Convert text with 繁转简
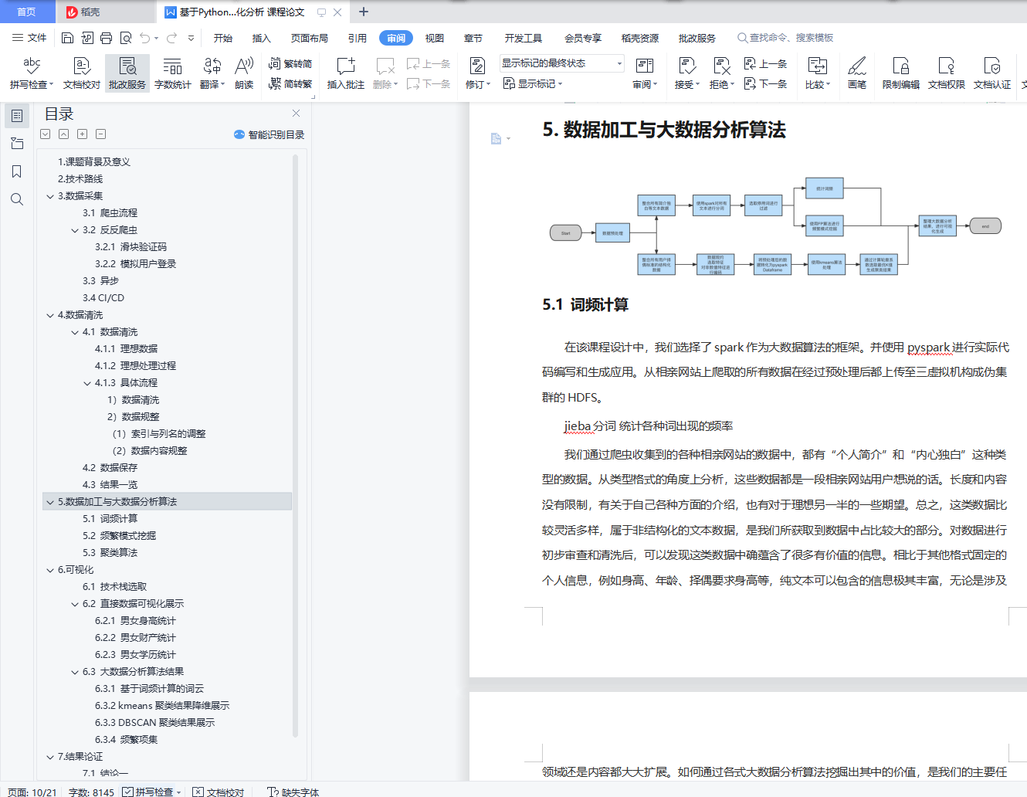This screenshot has height=797, width=1027. pyautogui.click(x=290, y=63)
